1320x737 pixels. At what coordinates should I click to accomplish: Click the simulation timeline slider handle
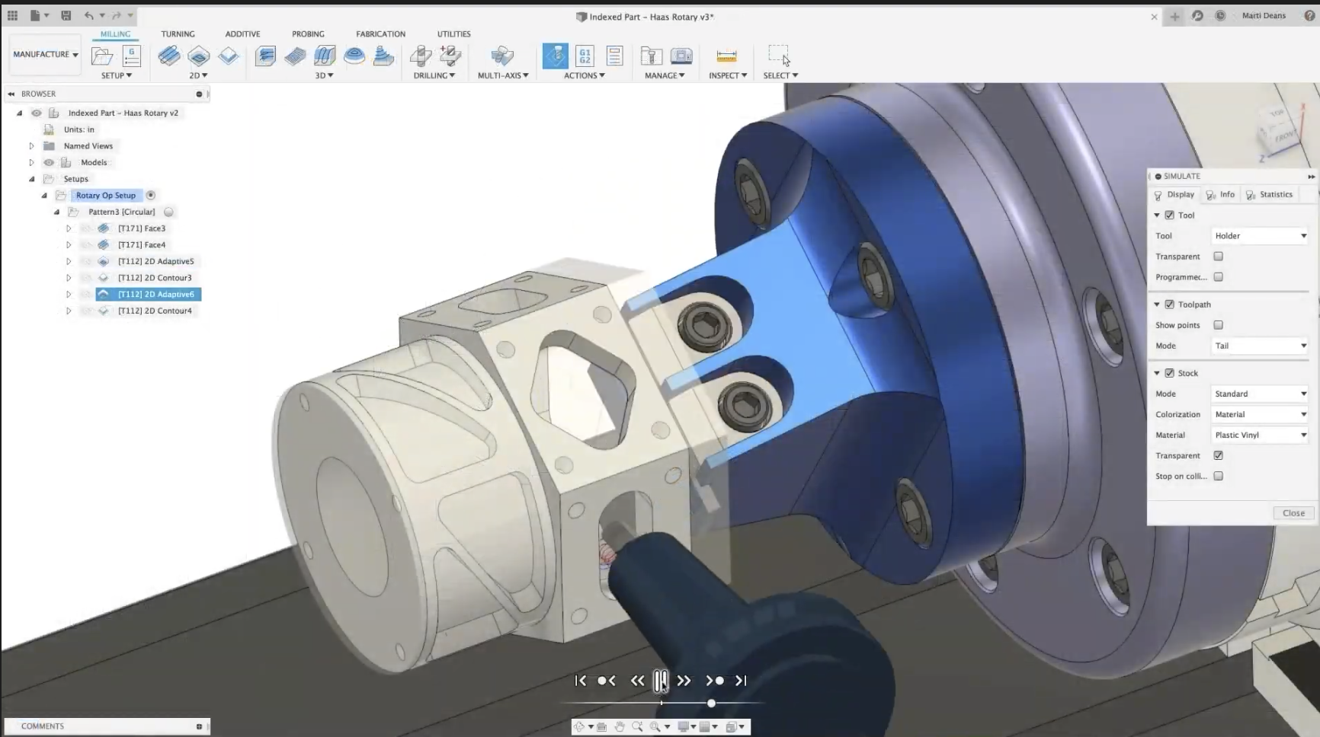pos(711,703)
